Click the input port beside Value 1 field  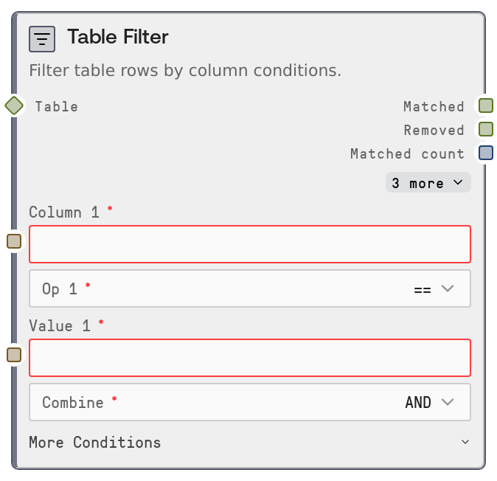(x=14, y=355)
